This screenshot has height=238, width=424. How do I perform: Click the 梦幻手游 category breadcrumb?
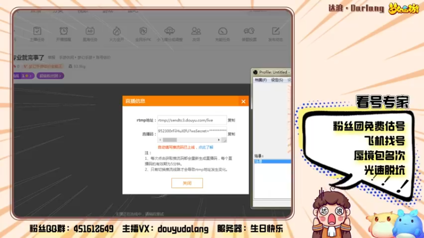coord(85,58)
